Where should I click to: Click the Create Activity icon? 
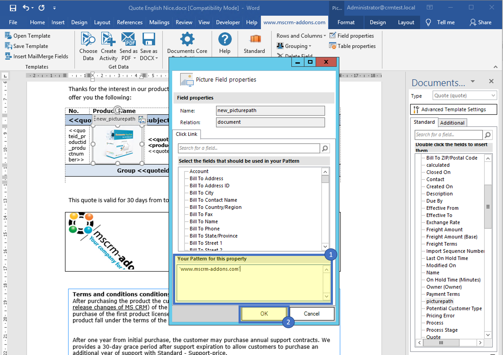click(x=108, y=39)
